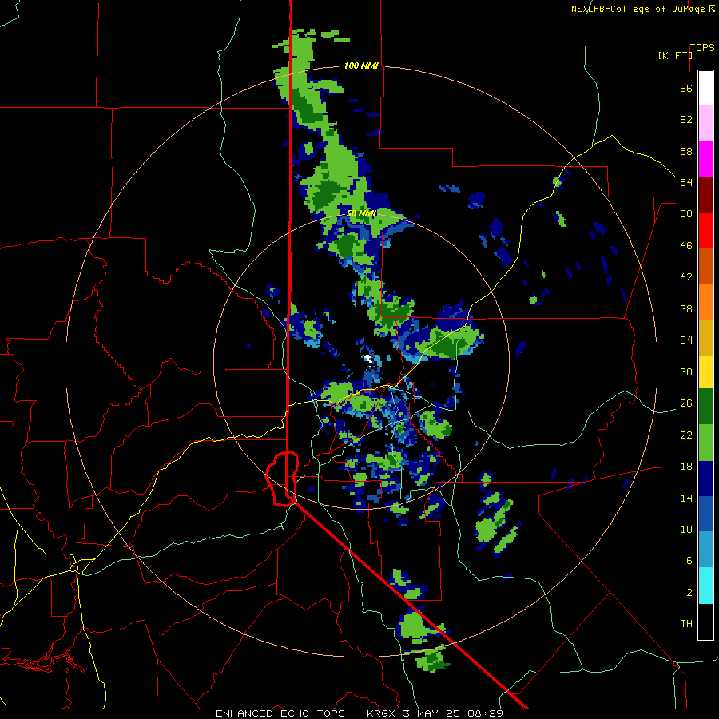This screenshot has width=719, height=719.
Task: Click the 62 legend value
Action: [x=686, y=120]
